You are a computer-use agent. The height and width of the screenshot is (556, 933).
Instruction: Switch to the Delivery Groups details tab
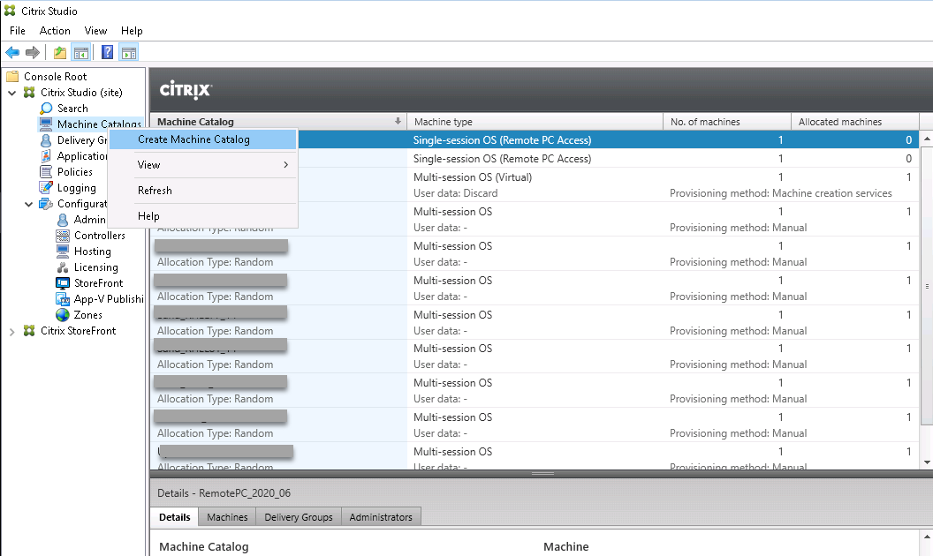point(298,517)
